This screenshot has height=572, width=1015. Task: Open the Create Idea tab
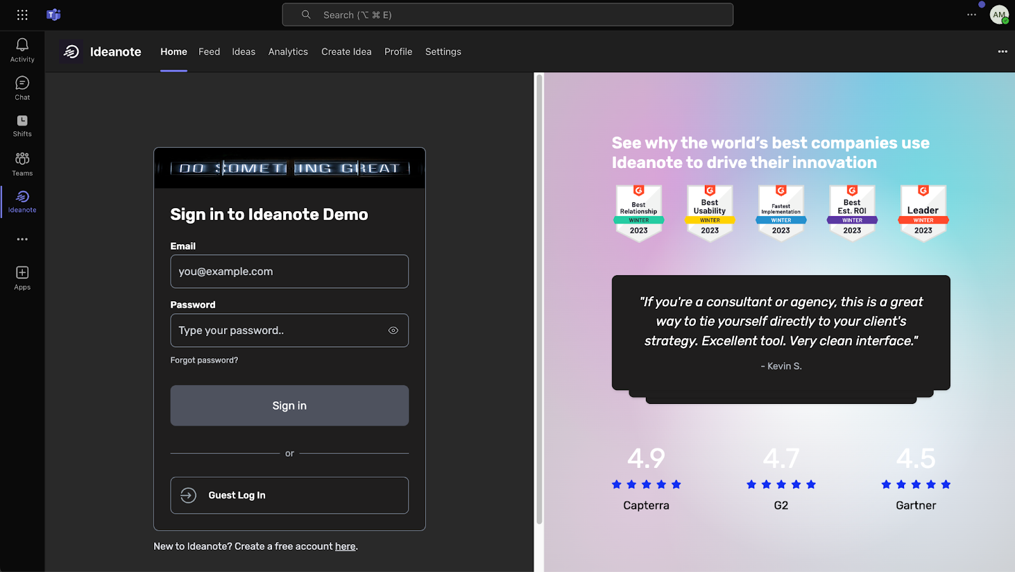(x=346, y=52)
